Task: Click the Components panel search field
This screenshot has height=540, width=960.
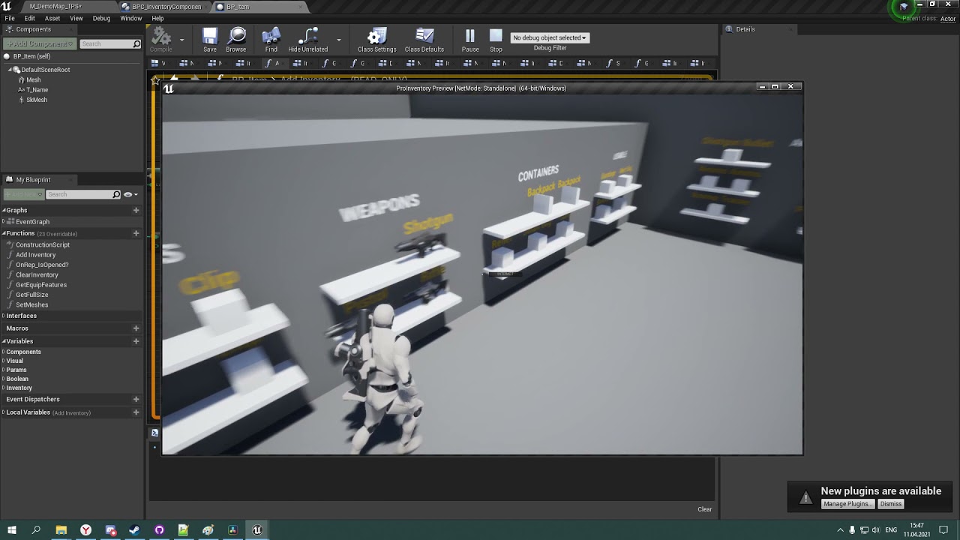Action: [x=110, y=44]
